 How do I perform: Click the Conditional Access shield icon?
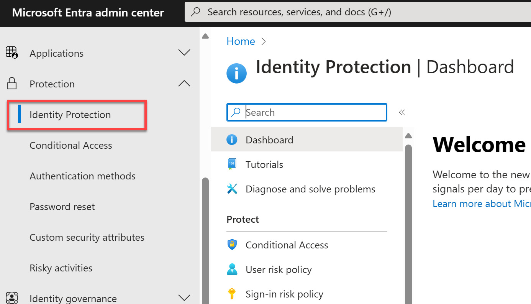(x=232, y=245)
